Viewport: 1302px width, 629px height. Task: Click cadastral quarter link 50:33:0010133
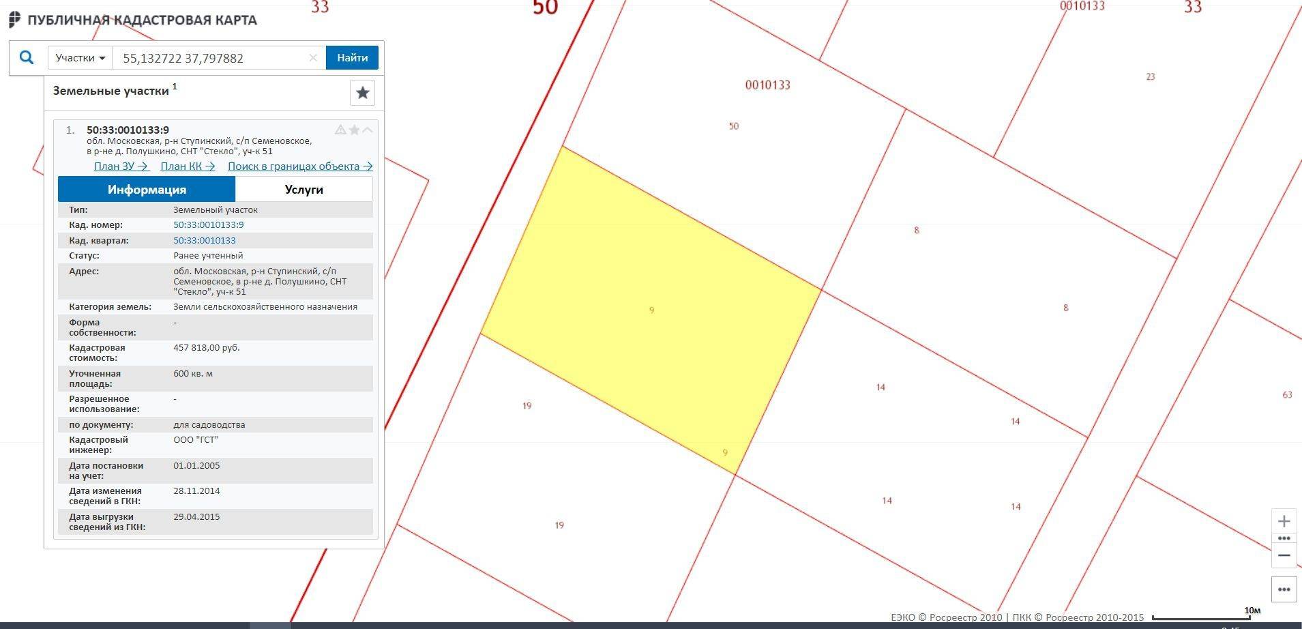tap(205, 241)
